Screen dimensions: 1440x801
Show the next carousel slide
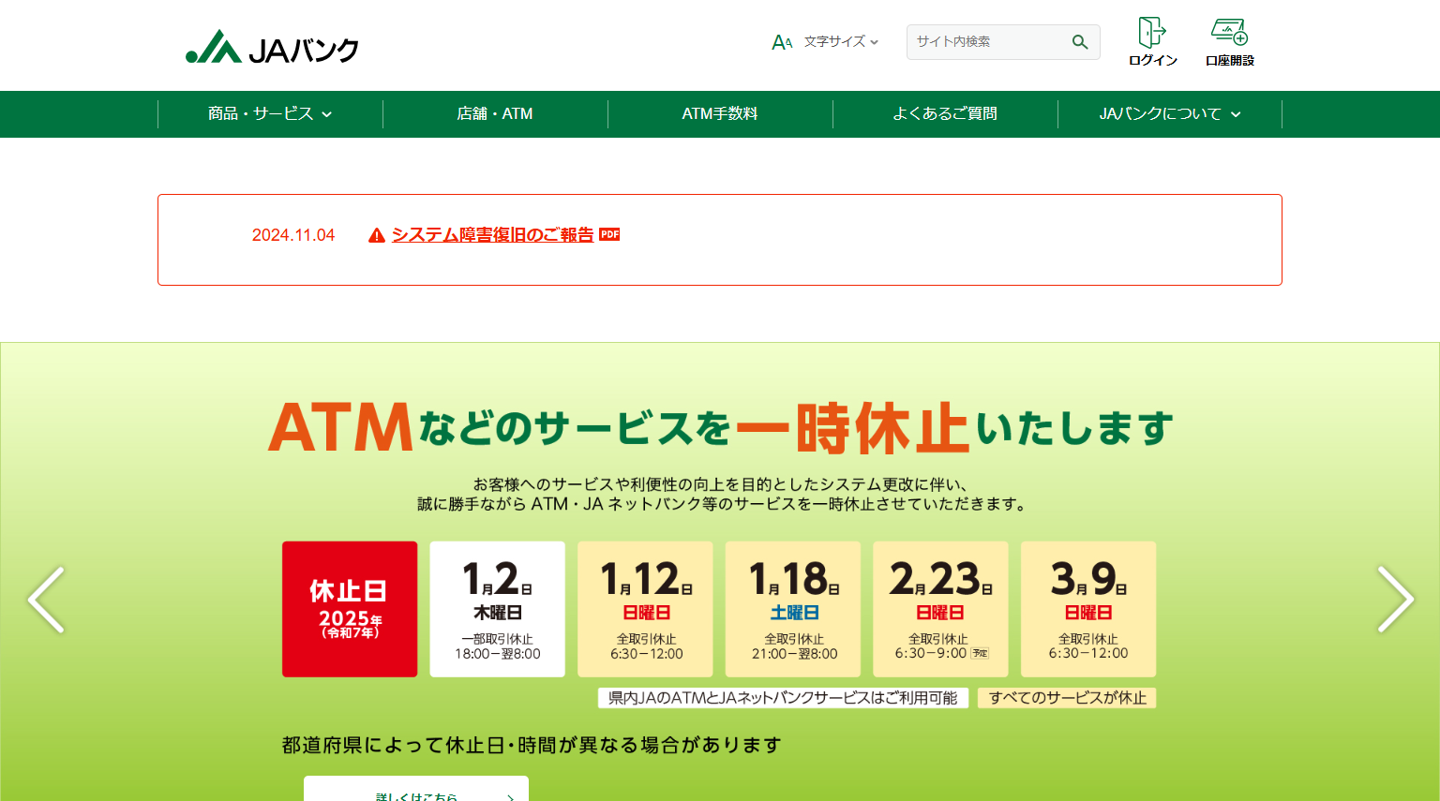[1395, 600]
